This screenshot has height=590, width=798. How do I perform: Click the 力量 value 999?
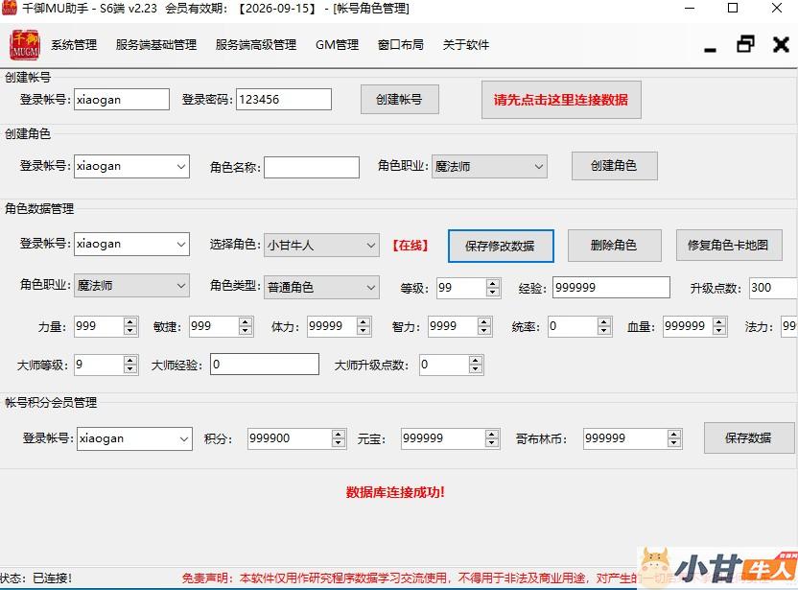[85, 326]
